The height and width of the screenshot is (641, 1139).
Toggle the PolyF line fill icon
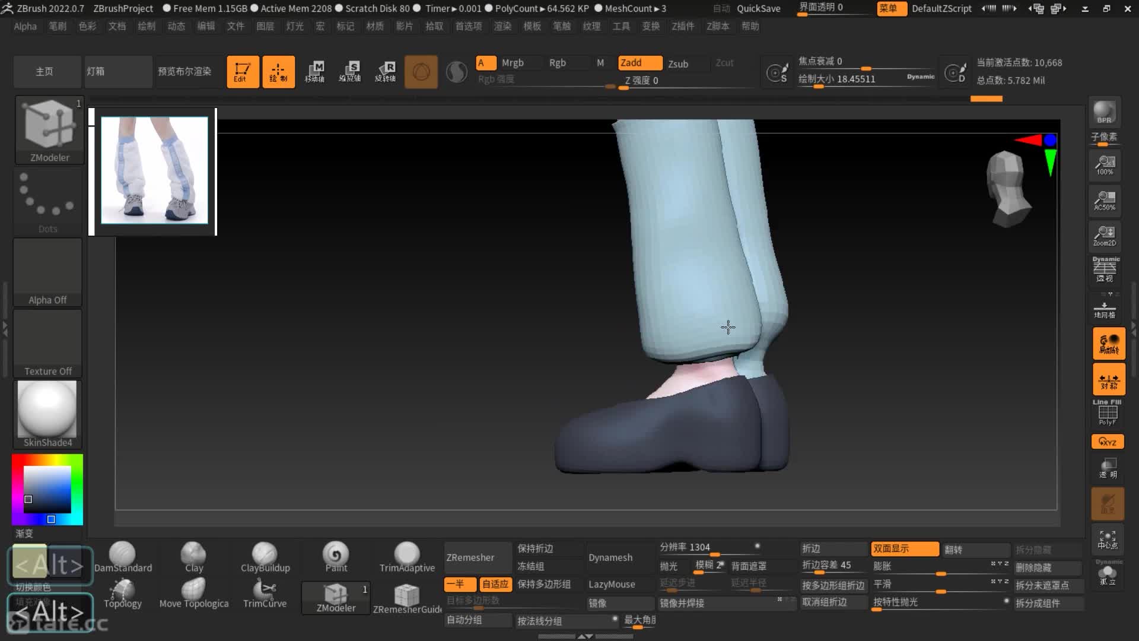pos(1107,412)
